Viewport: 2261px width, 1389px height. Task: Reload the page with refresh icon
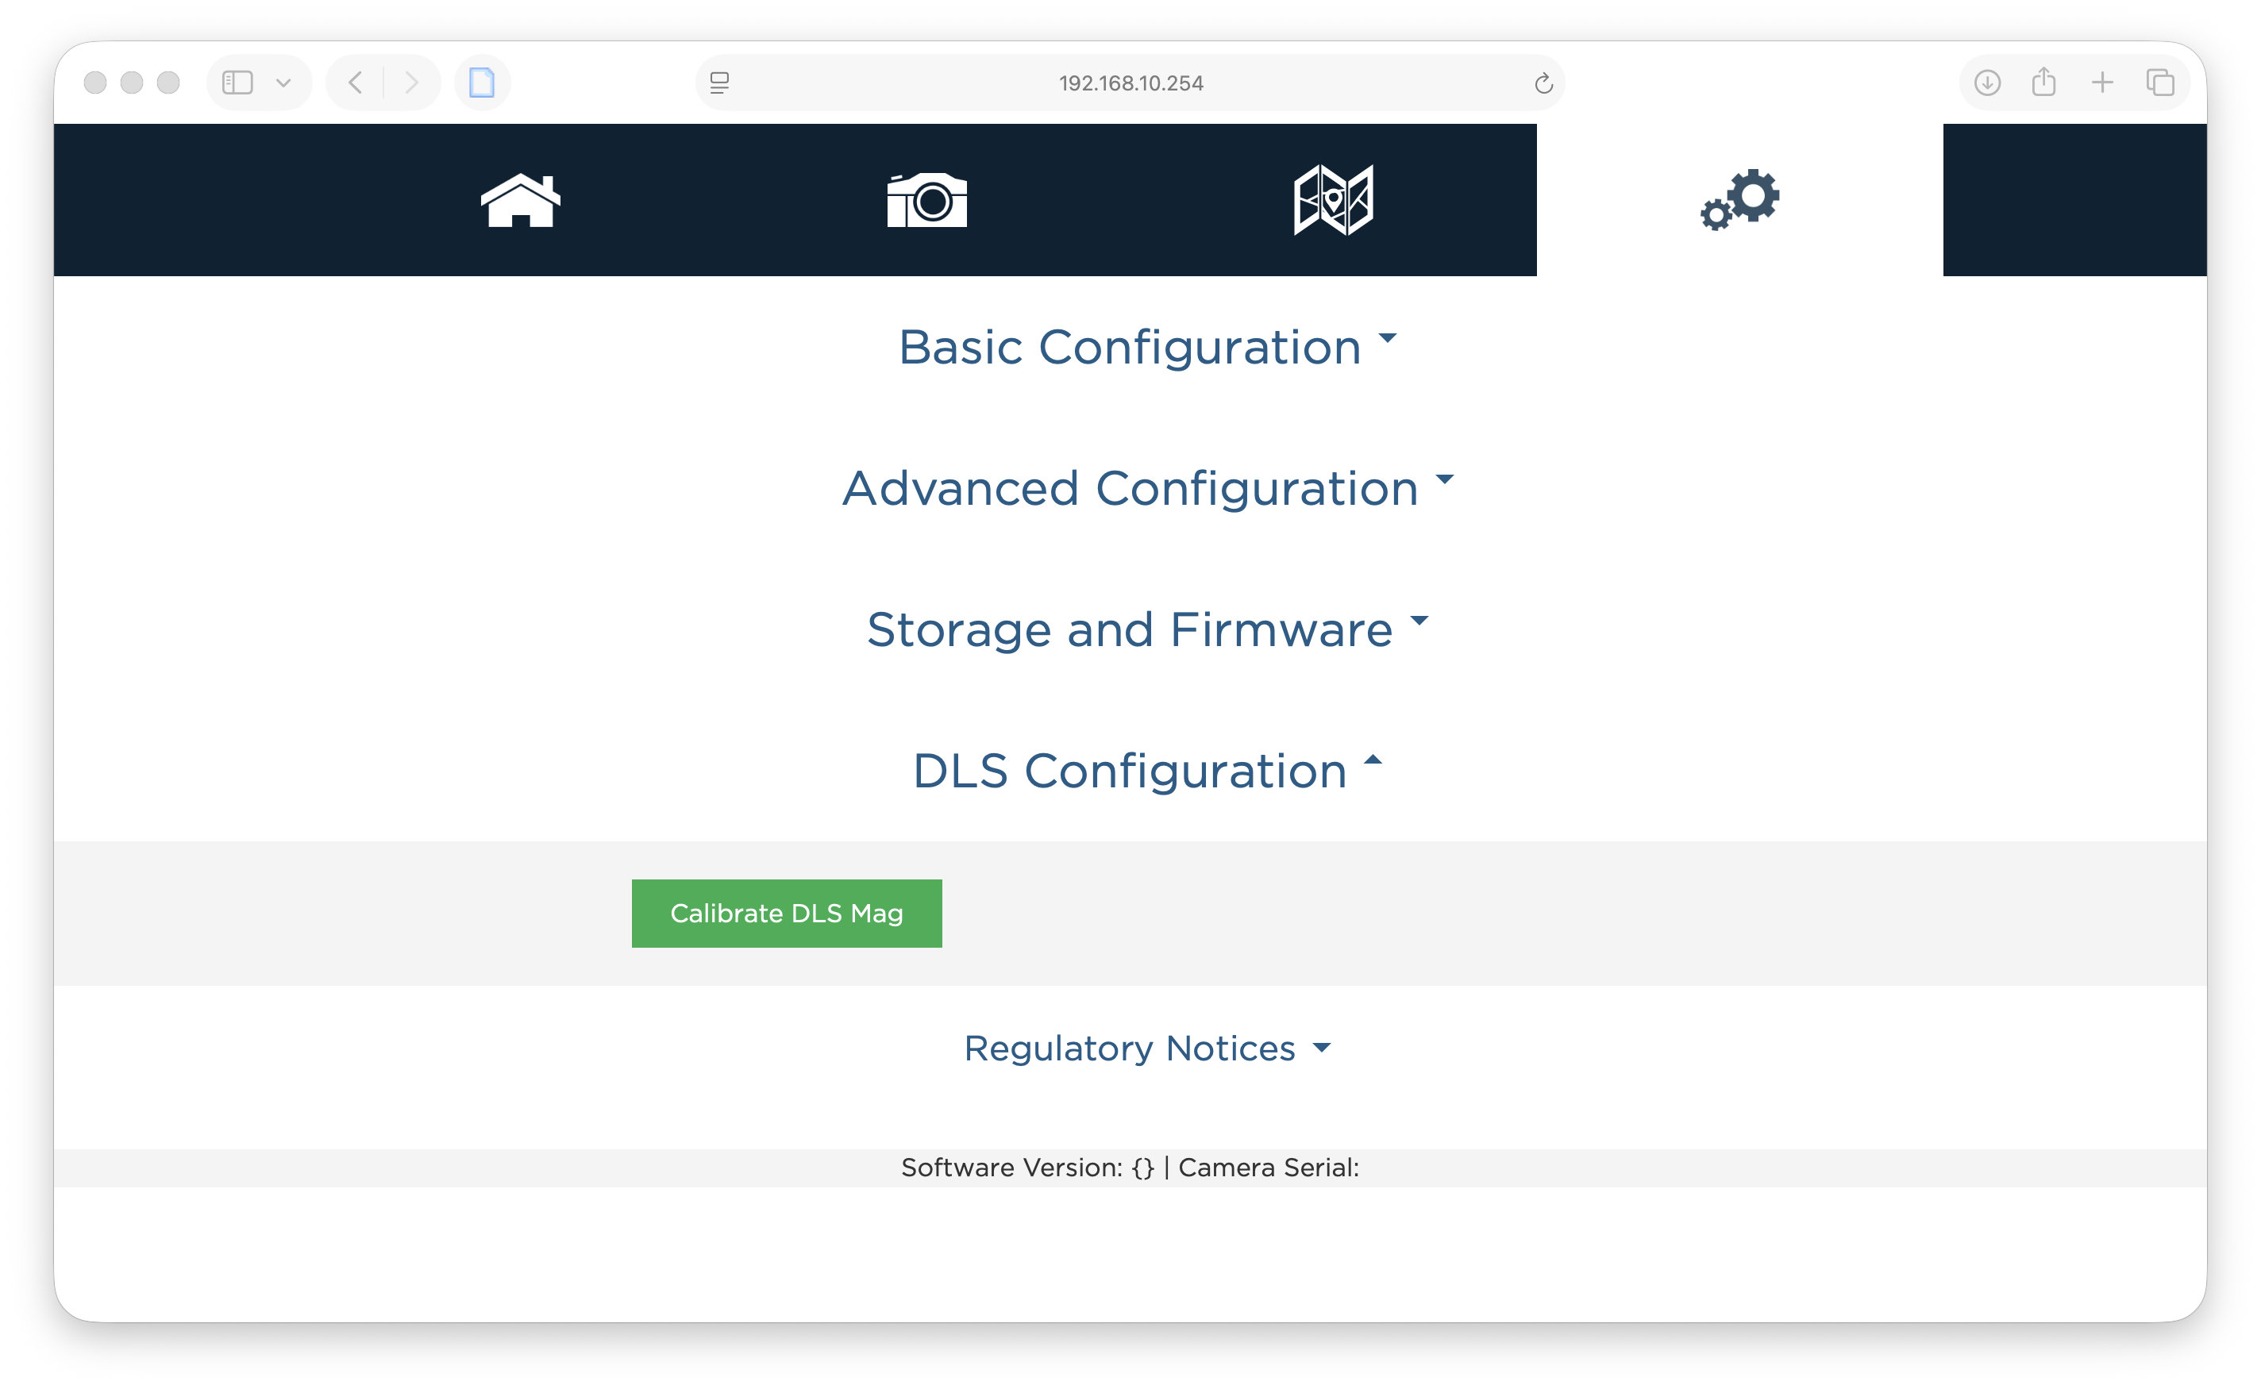click(1543, 83)
